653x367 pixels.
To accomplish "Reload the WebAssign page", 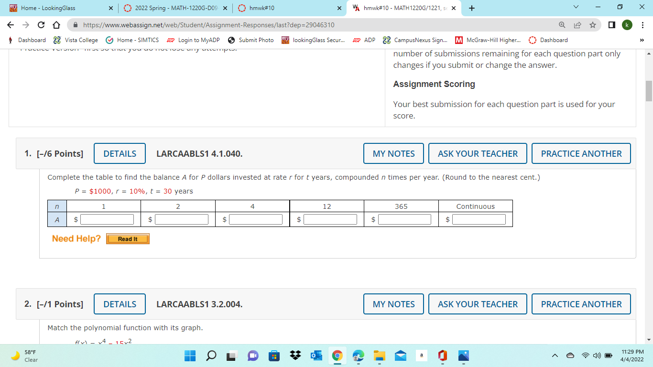I will 41,25.
